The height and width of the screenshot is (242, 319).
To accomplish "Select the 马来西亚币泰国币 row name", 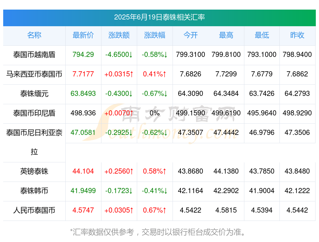I will click(34, 74).
